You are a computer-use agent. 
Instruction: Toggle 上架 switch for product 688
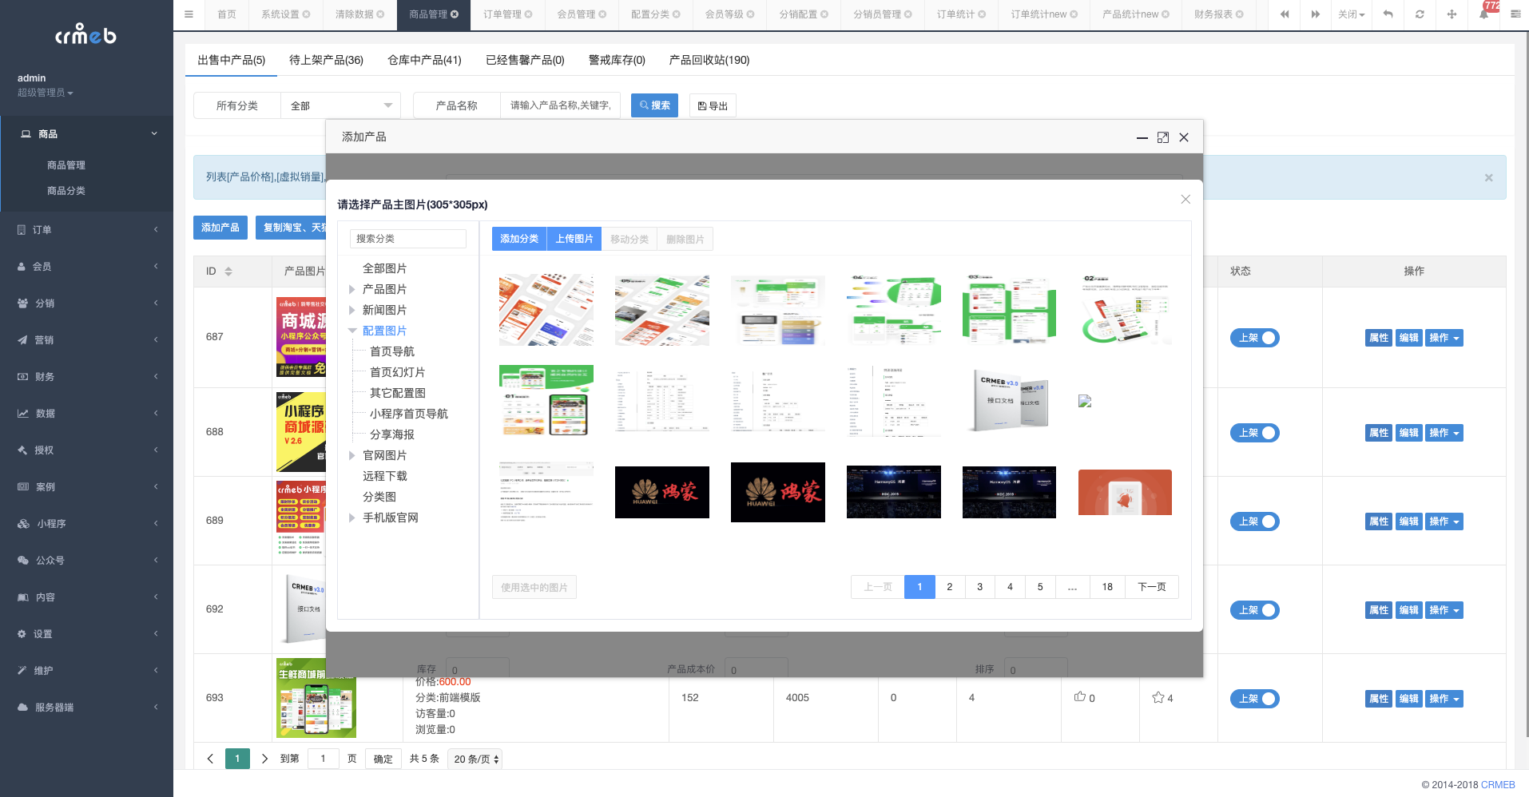[1254, 432]
